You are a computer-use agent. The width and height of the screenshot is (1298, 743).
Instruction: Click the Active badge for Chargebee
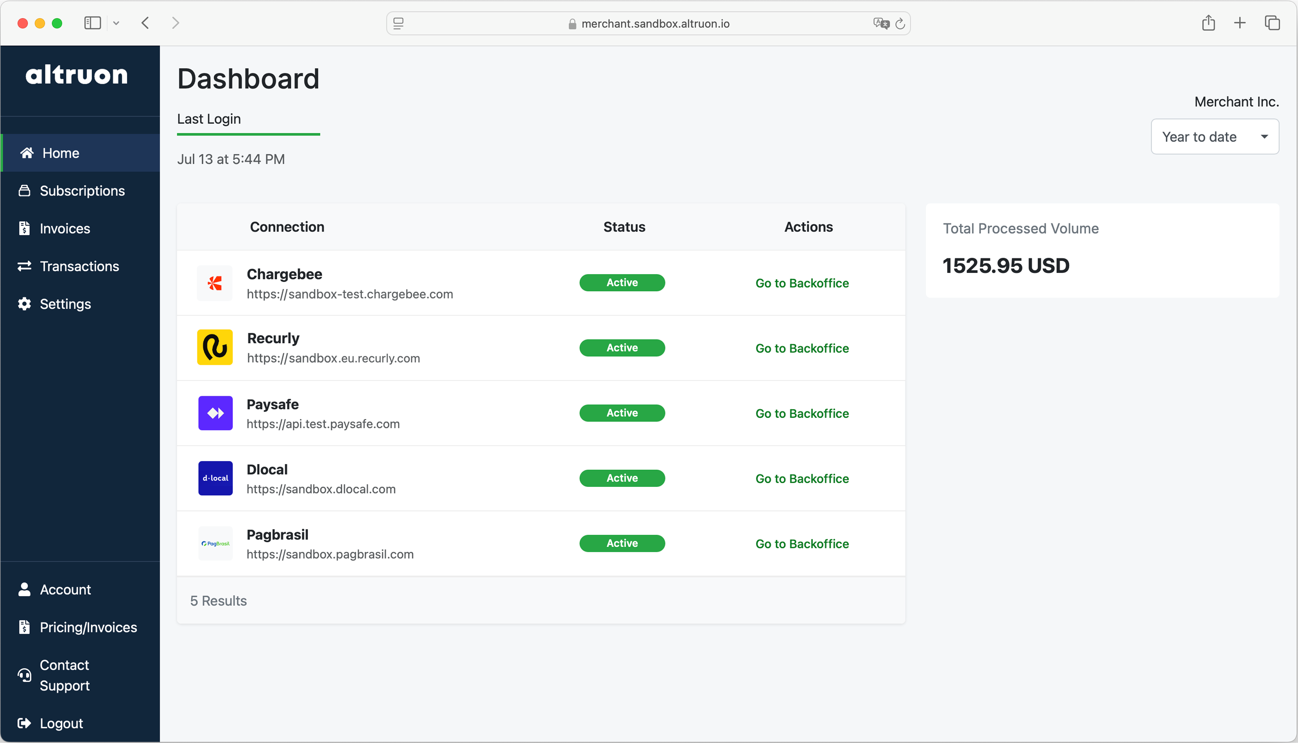click(x=622, y=283)
